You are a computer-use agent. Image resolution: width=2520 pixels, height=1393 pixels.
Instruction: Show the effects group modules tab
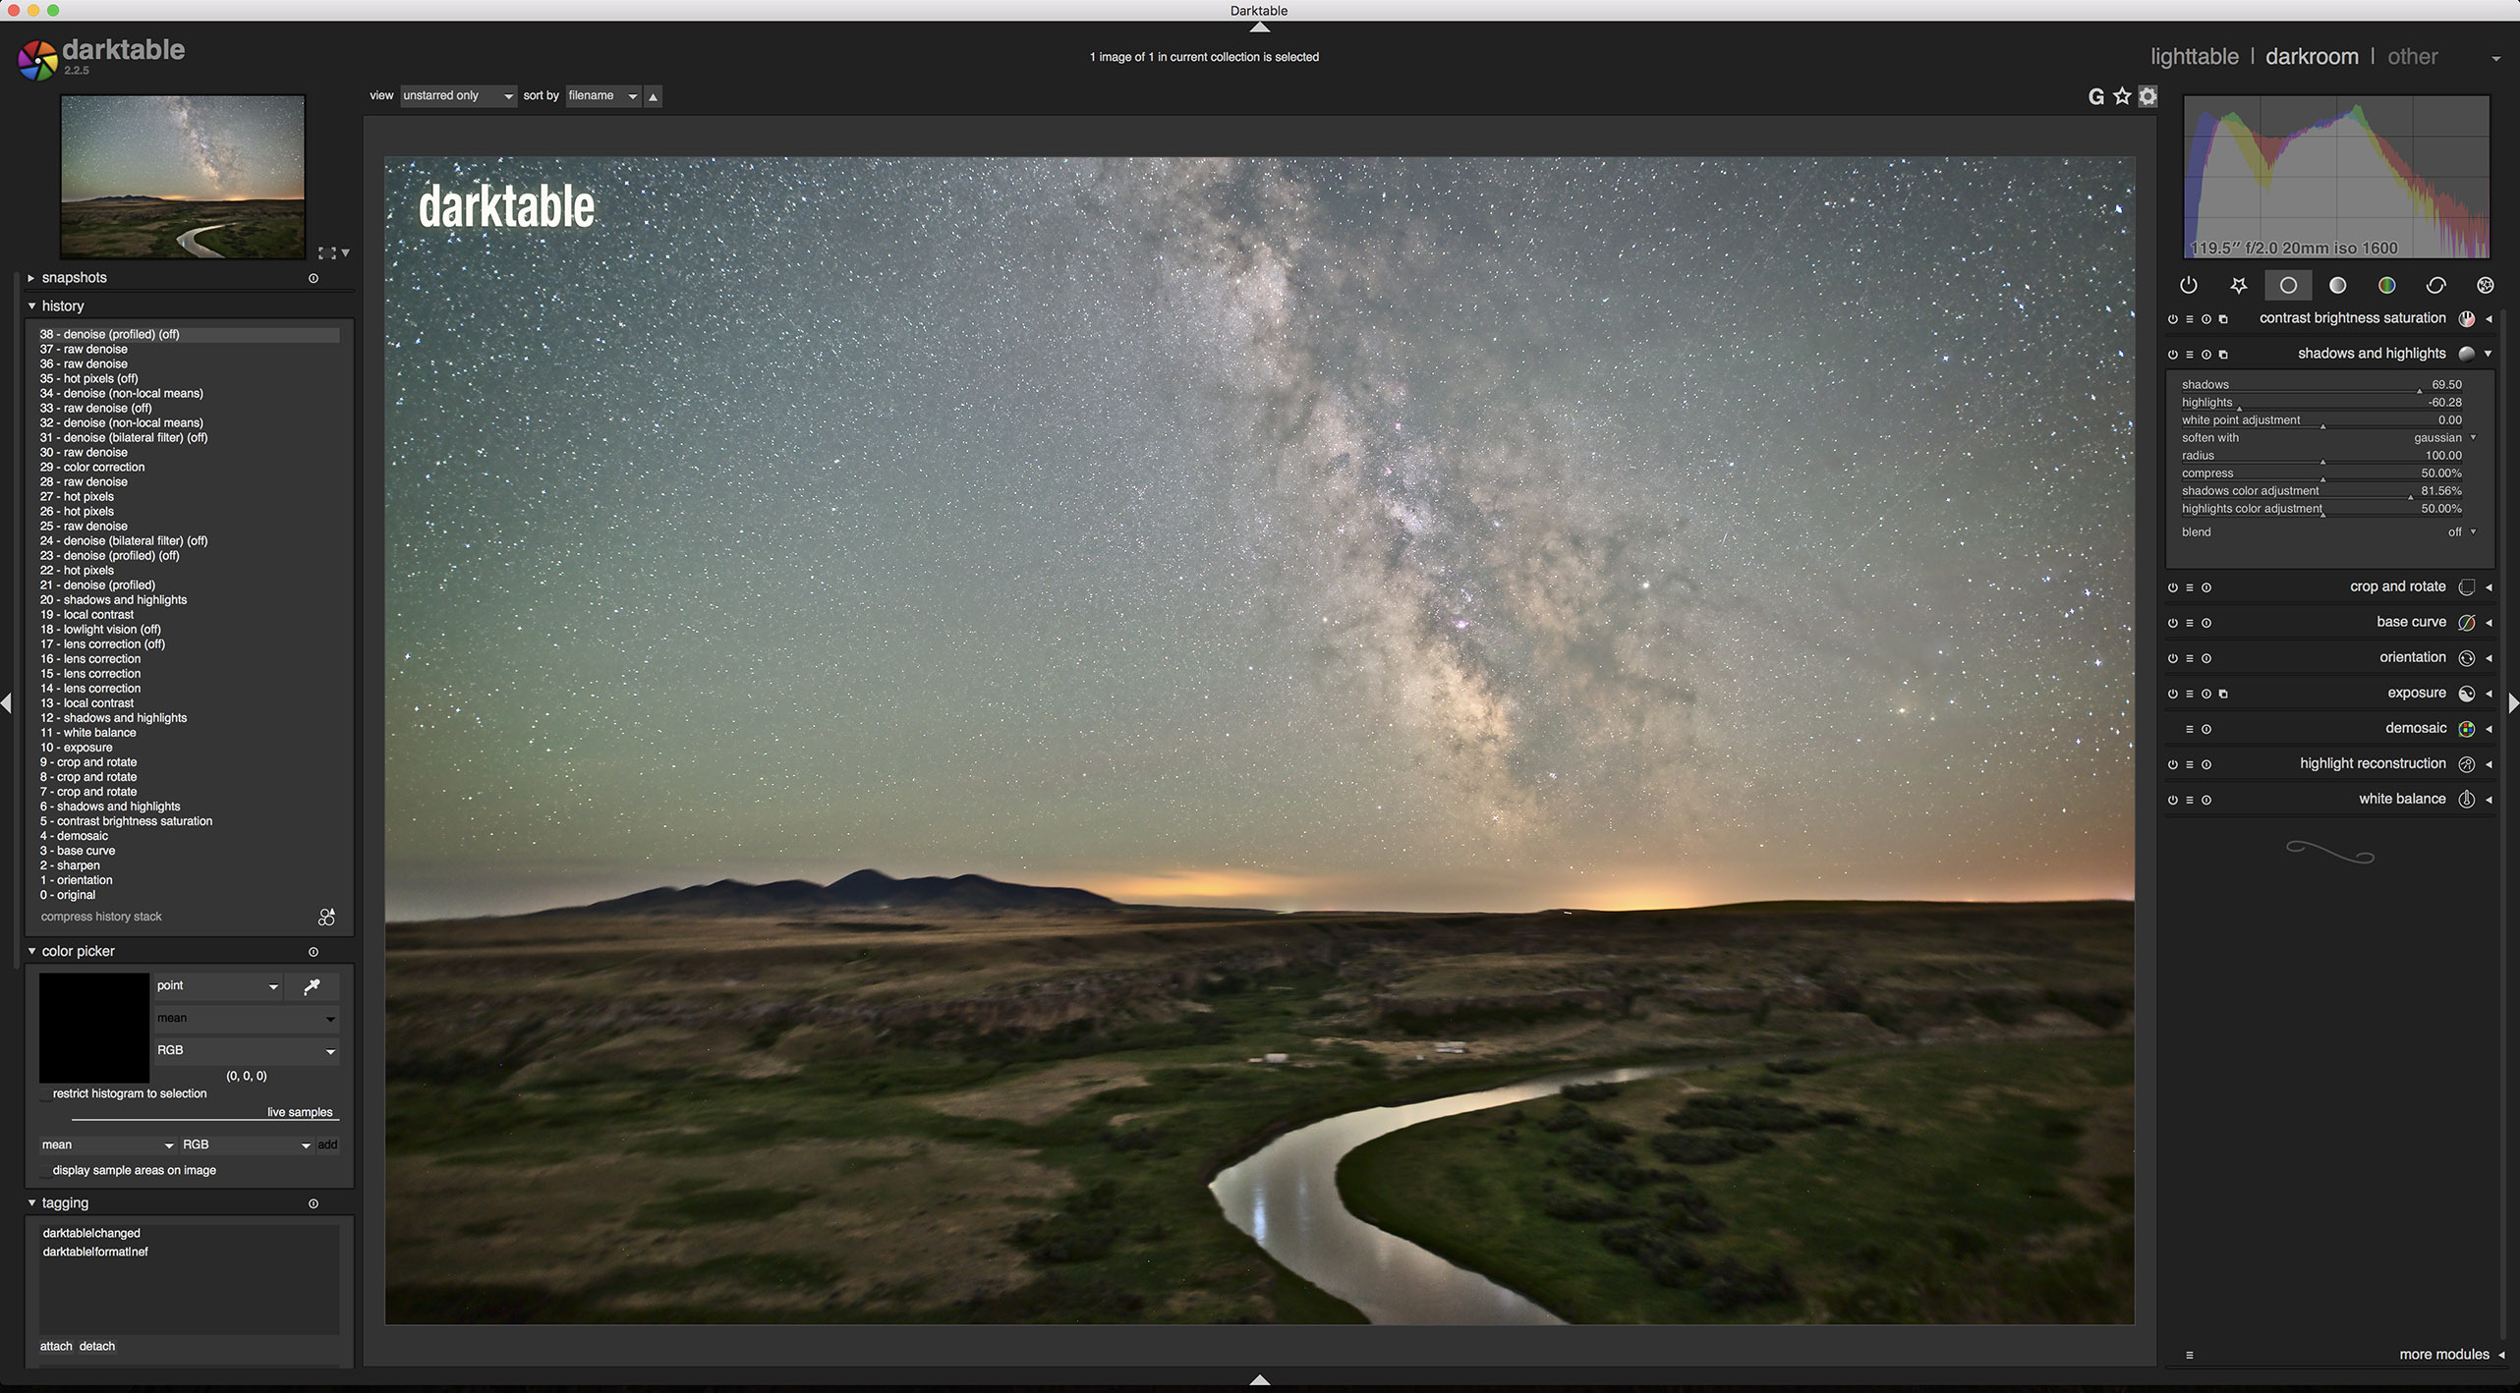point(2485,285)
